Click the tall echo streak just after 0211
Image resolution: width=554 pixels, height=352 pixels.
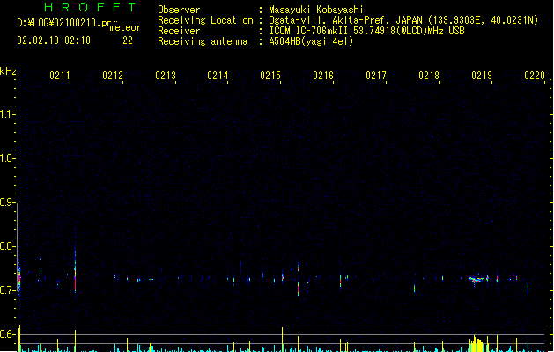[x=75, y=263]
